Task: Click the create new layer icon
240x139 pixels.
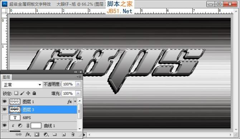Action: pos(64,134)
